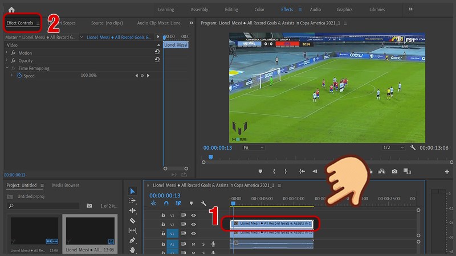The height and width of the screenshot is (256, 456).
Task: Open the Fit zoom level dropdown
Action: (253, 148)
